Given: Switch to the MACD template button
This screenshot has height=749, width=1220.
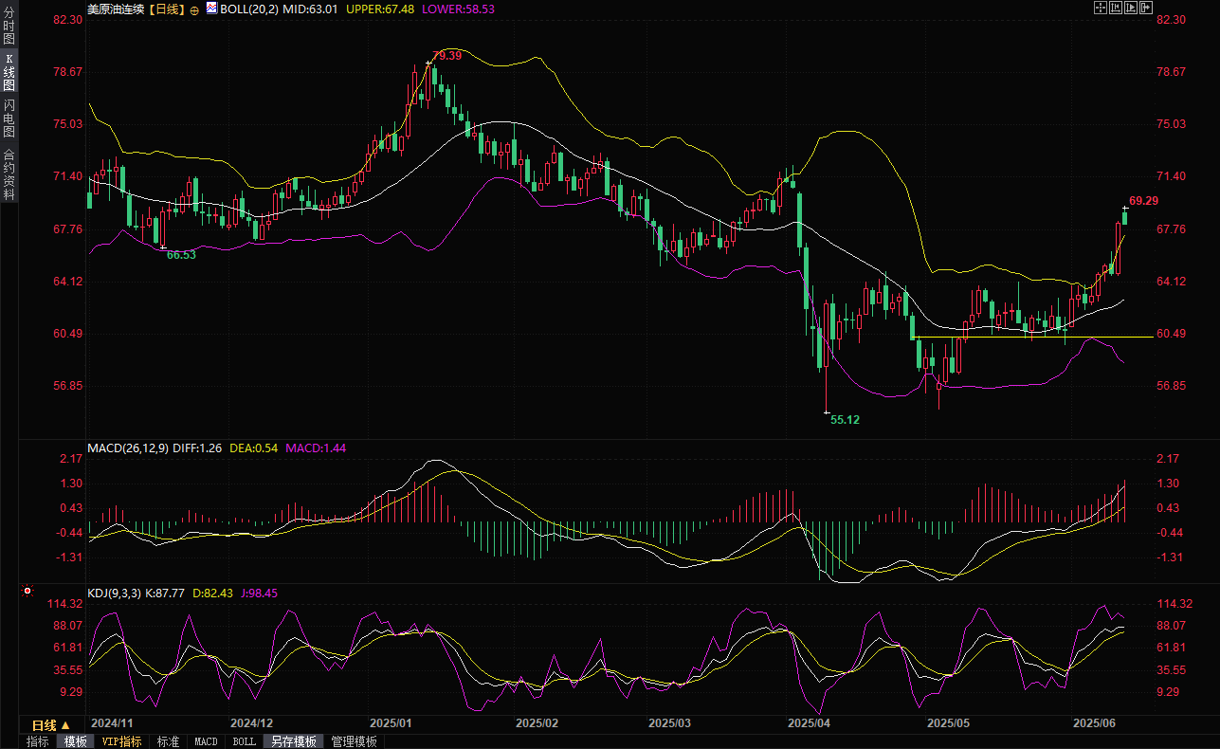Looking at the screenshot, I should (206, 741).
